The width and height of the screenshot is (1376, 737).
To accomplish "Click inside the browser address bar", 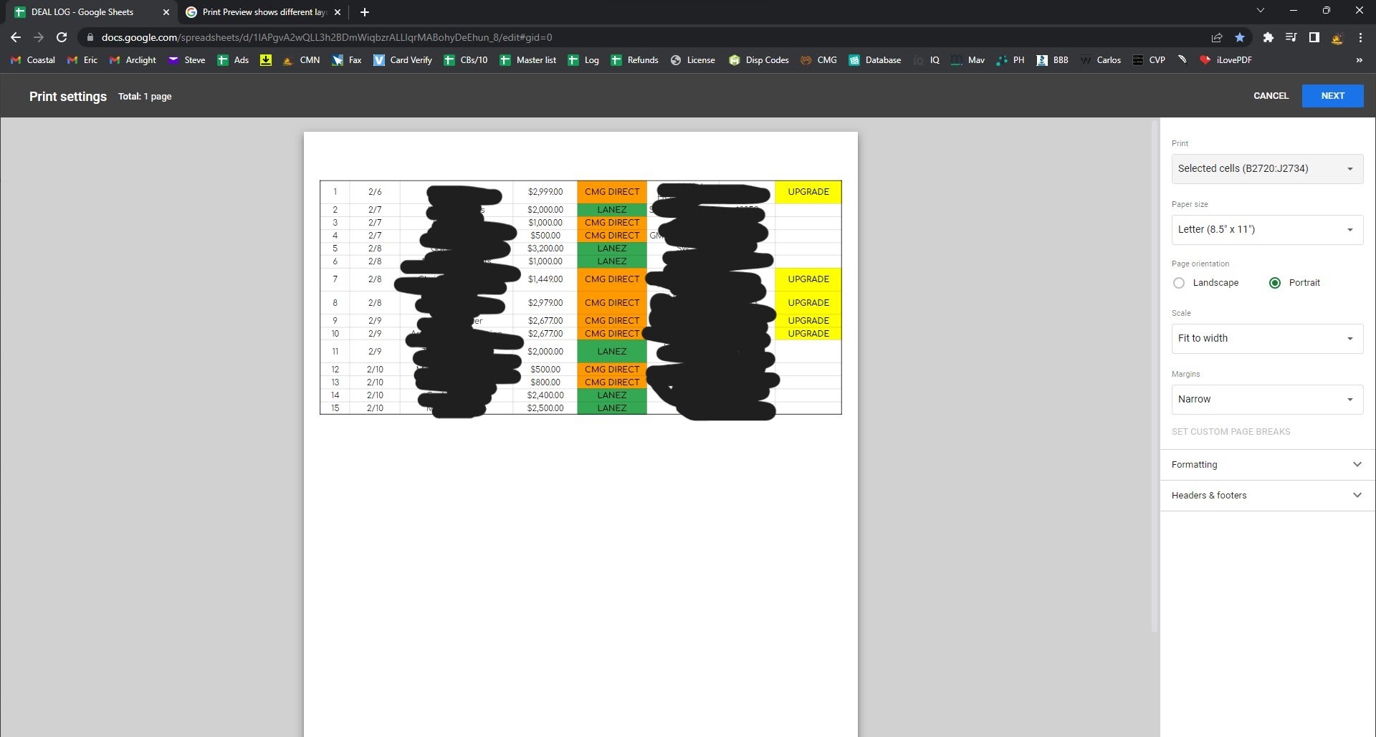I will pos(430,37).
